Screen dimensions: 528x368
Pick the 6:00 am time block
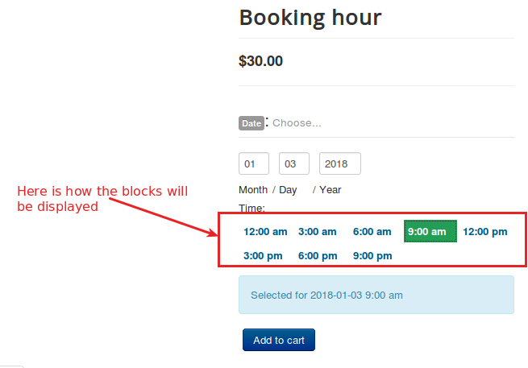coord(372,232)
